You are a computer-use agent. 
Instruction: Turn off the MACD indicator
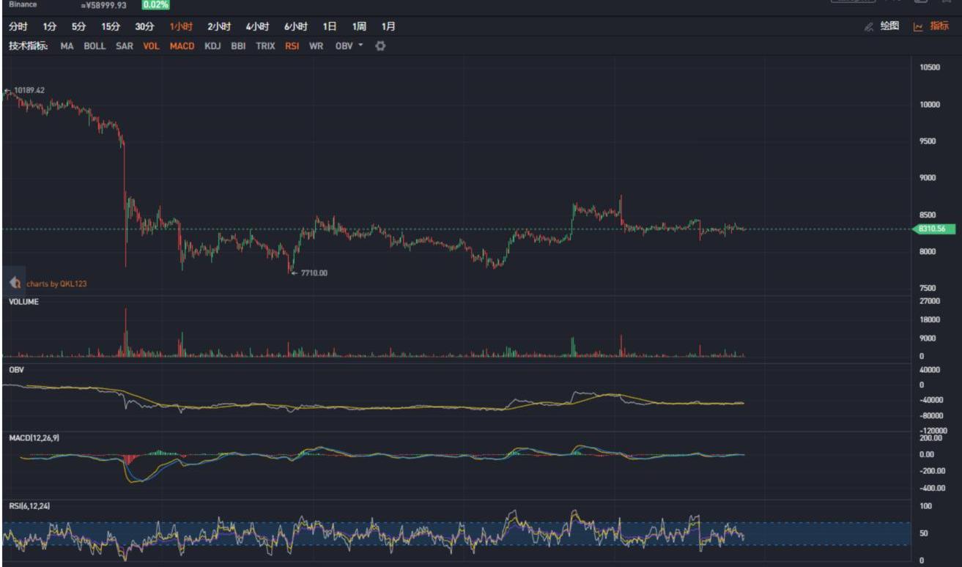182,45
